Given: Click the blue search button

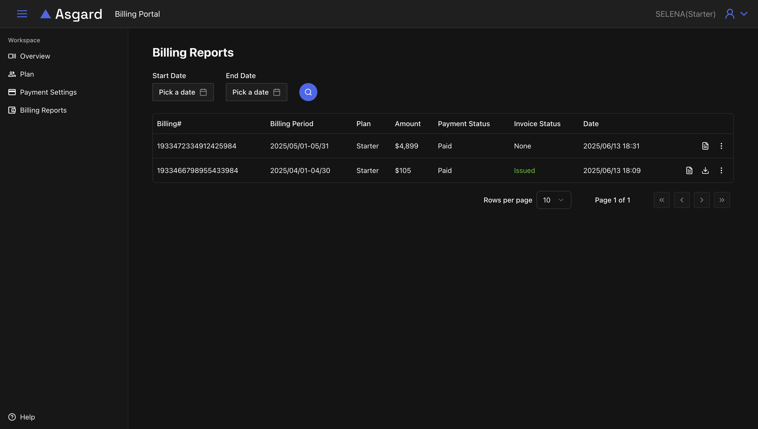Looking at the screenshot, I should 308,92.
